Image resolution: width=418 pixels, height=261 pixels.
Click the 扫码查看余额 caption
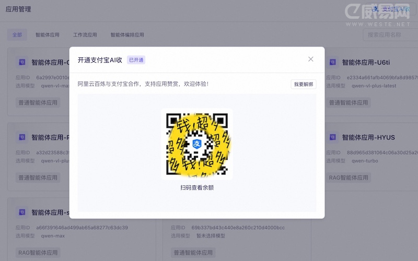(x=197, y=187)
